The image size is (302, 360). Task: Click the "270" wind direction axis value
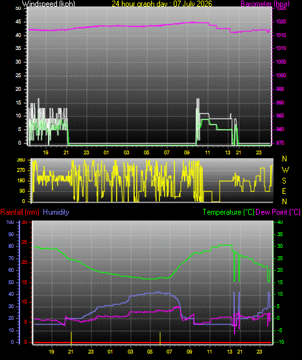click(x=21, y=171)
